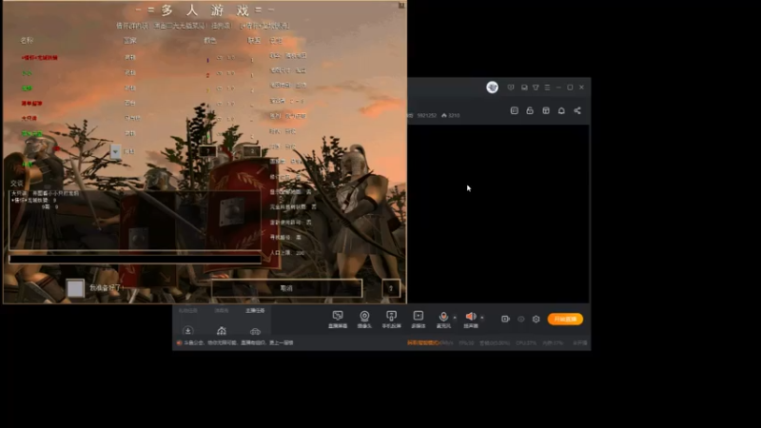This screenshot has width=761, height=428.
Task: Add a screen capture source in streaming toolbar
Action: pyautogui.click(x=338, y=320)
